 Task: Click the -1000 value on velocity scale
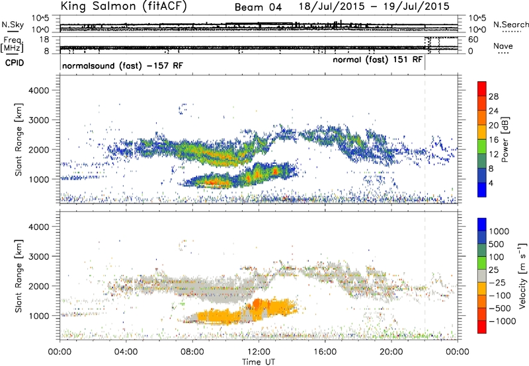point(503,321)
